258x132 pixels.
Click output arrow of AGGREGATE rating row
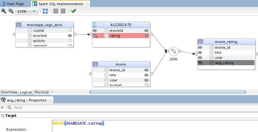pyautogui.click(x=147, y=36)
